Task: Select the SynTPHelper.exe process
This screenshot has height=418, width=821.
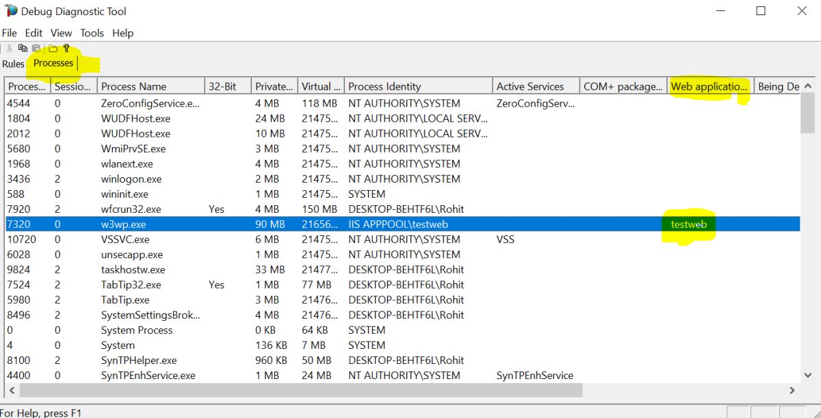Action: 402,360
